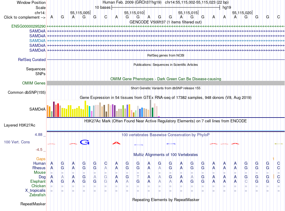The height and width of the screenshot is (211, 285).
Task: Click the Multiz Alignments of 100 Vertebrates title
Action: (x=166, y=155)
